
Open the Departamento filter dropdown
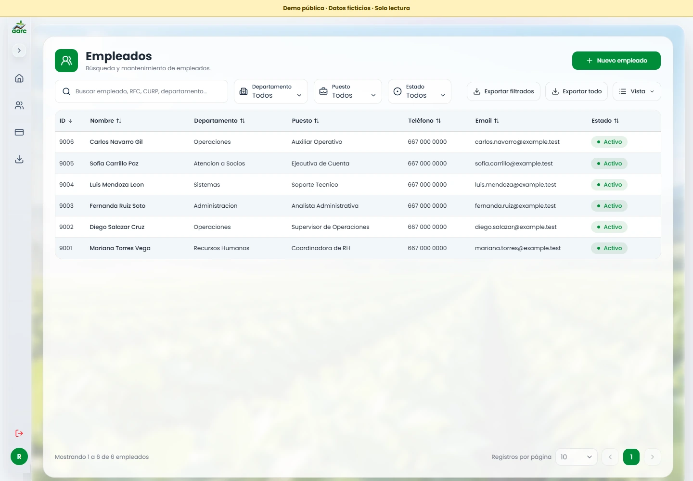pyautogui.click(x=271, y=91)
